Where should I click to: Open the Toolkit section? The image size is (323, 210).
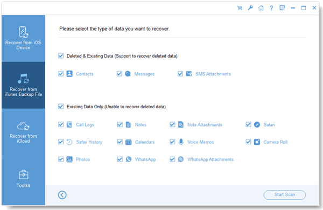click(23, 179)
